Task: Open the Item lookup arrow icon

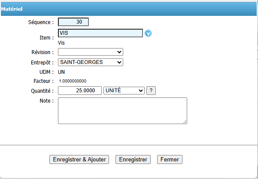Action: pos(149,33)
